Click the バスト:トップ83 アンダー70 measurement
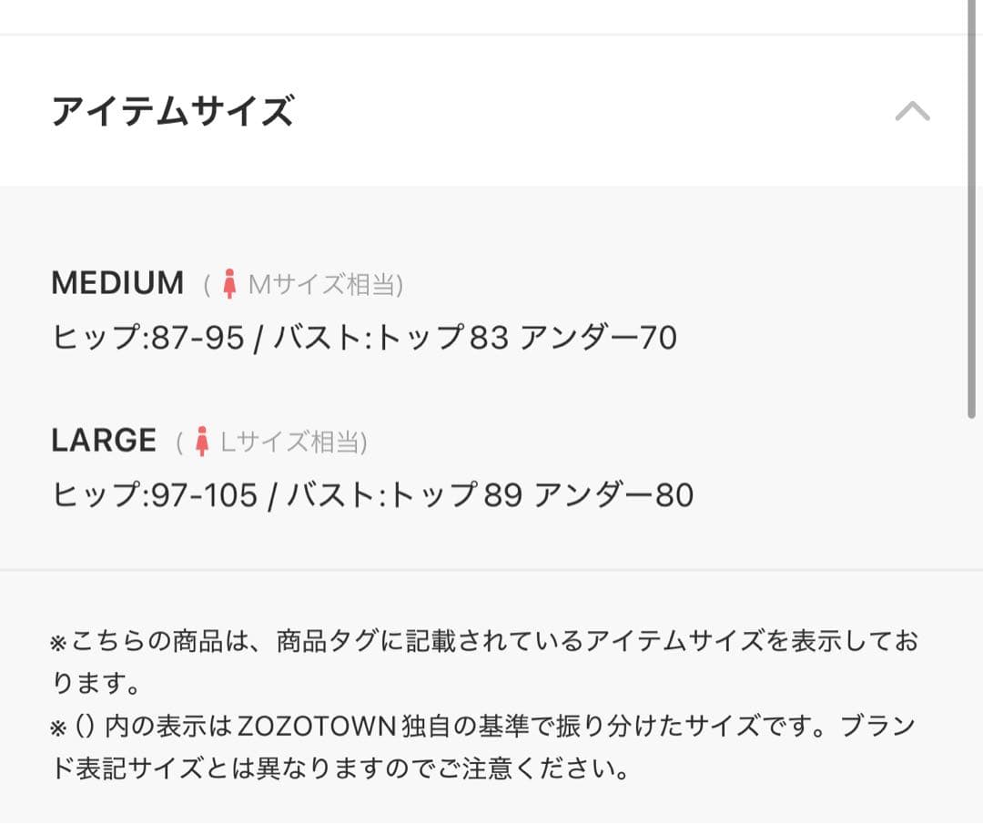Screen dimensions: 983x824 point(475,339)
